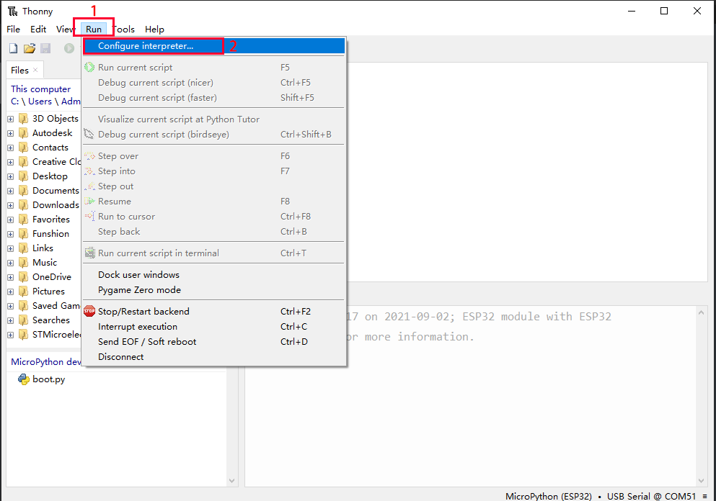
Task: Click the Desktop folder icon
Action: coord(23,176)
